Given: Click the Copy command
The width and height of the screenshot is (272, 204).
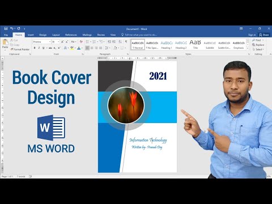Looking at the screenshot, I should [15, 45].
